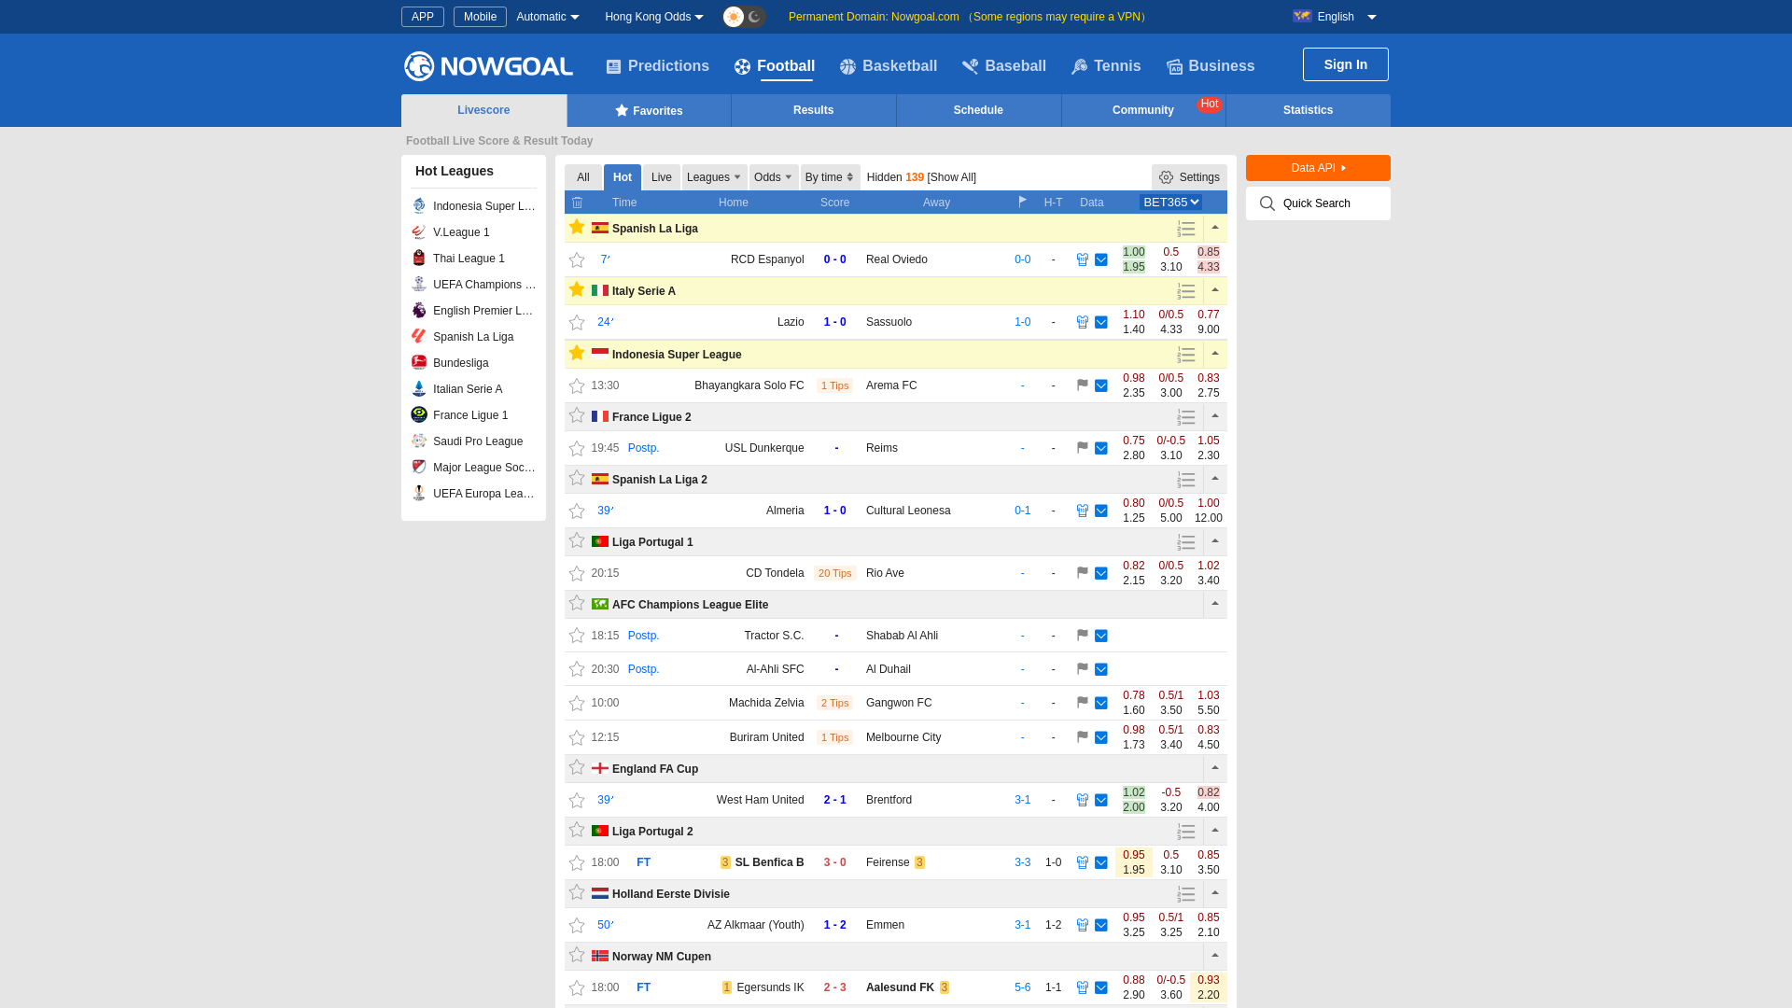Click the flag icon for Tractor S.C. match

[x=1083, y=636]
